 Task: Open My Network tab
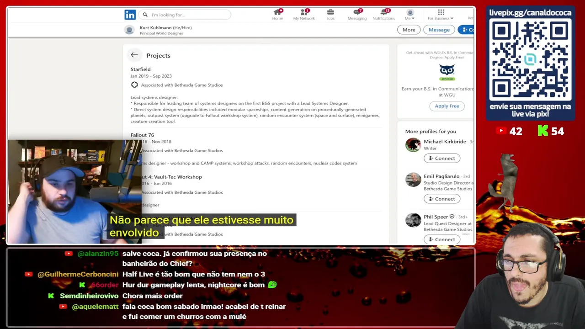coord(304,14)
